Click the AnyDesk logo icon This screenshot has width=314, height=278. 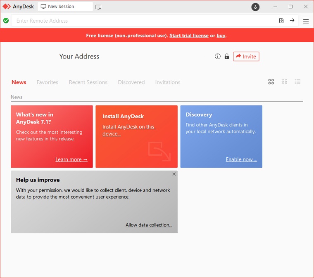point(7,7)
